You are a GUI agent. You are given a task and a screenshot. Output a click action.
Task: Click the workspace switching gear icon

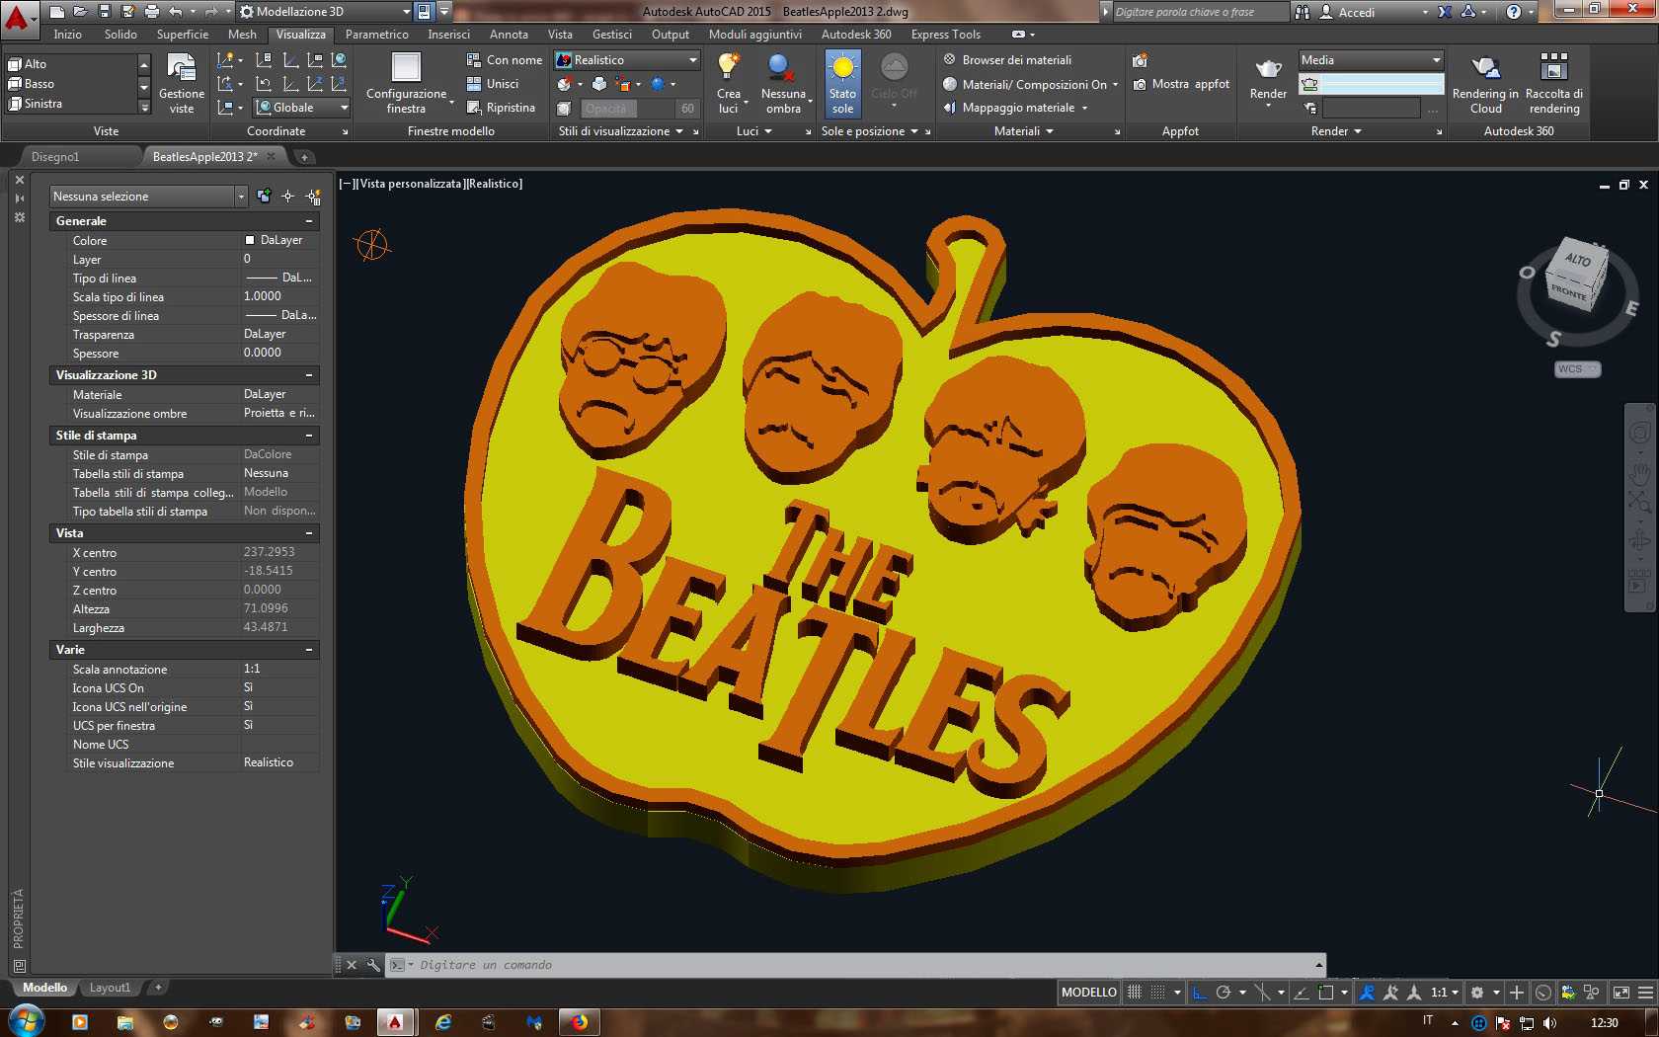(1477, 993)
